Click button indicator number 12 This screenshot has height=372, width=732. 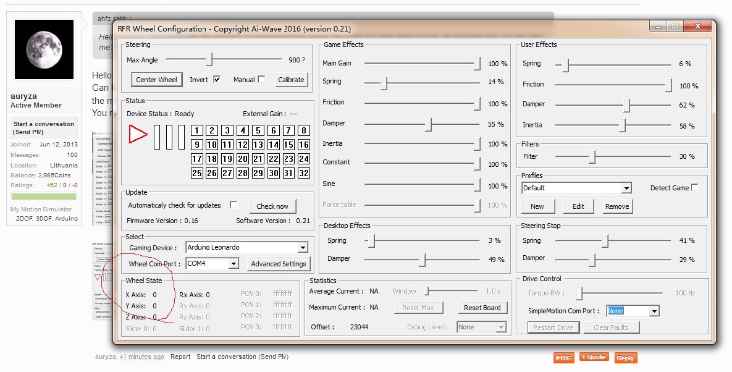pyautogui.click(x=243, y=145)
